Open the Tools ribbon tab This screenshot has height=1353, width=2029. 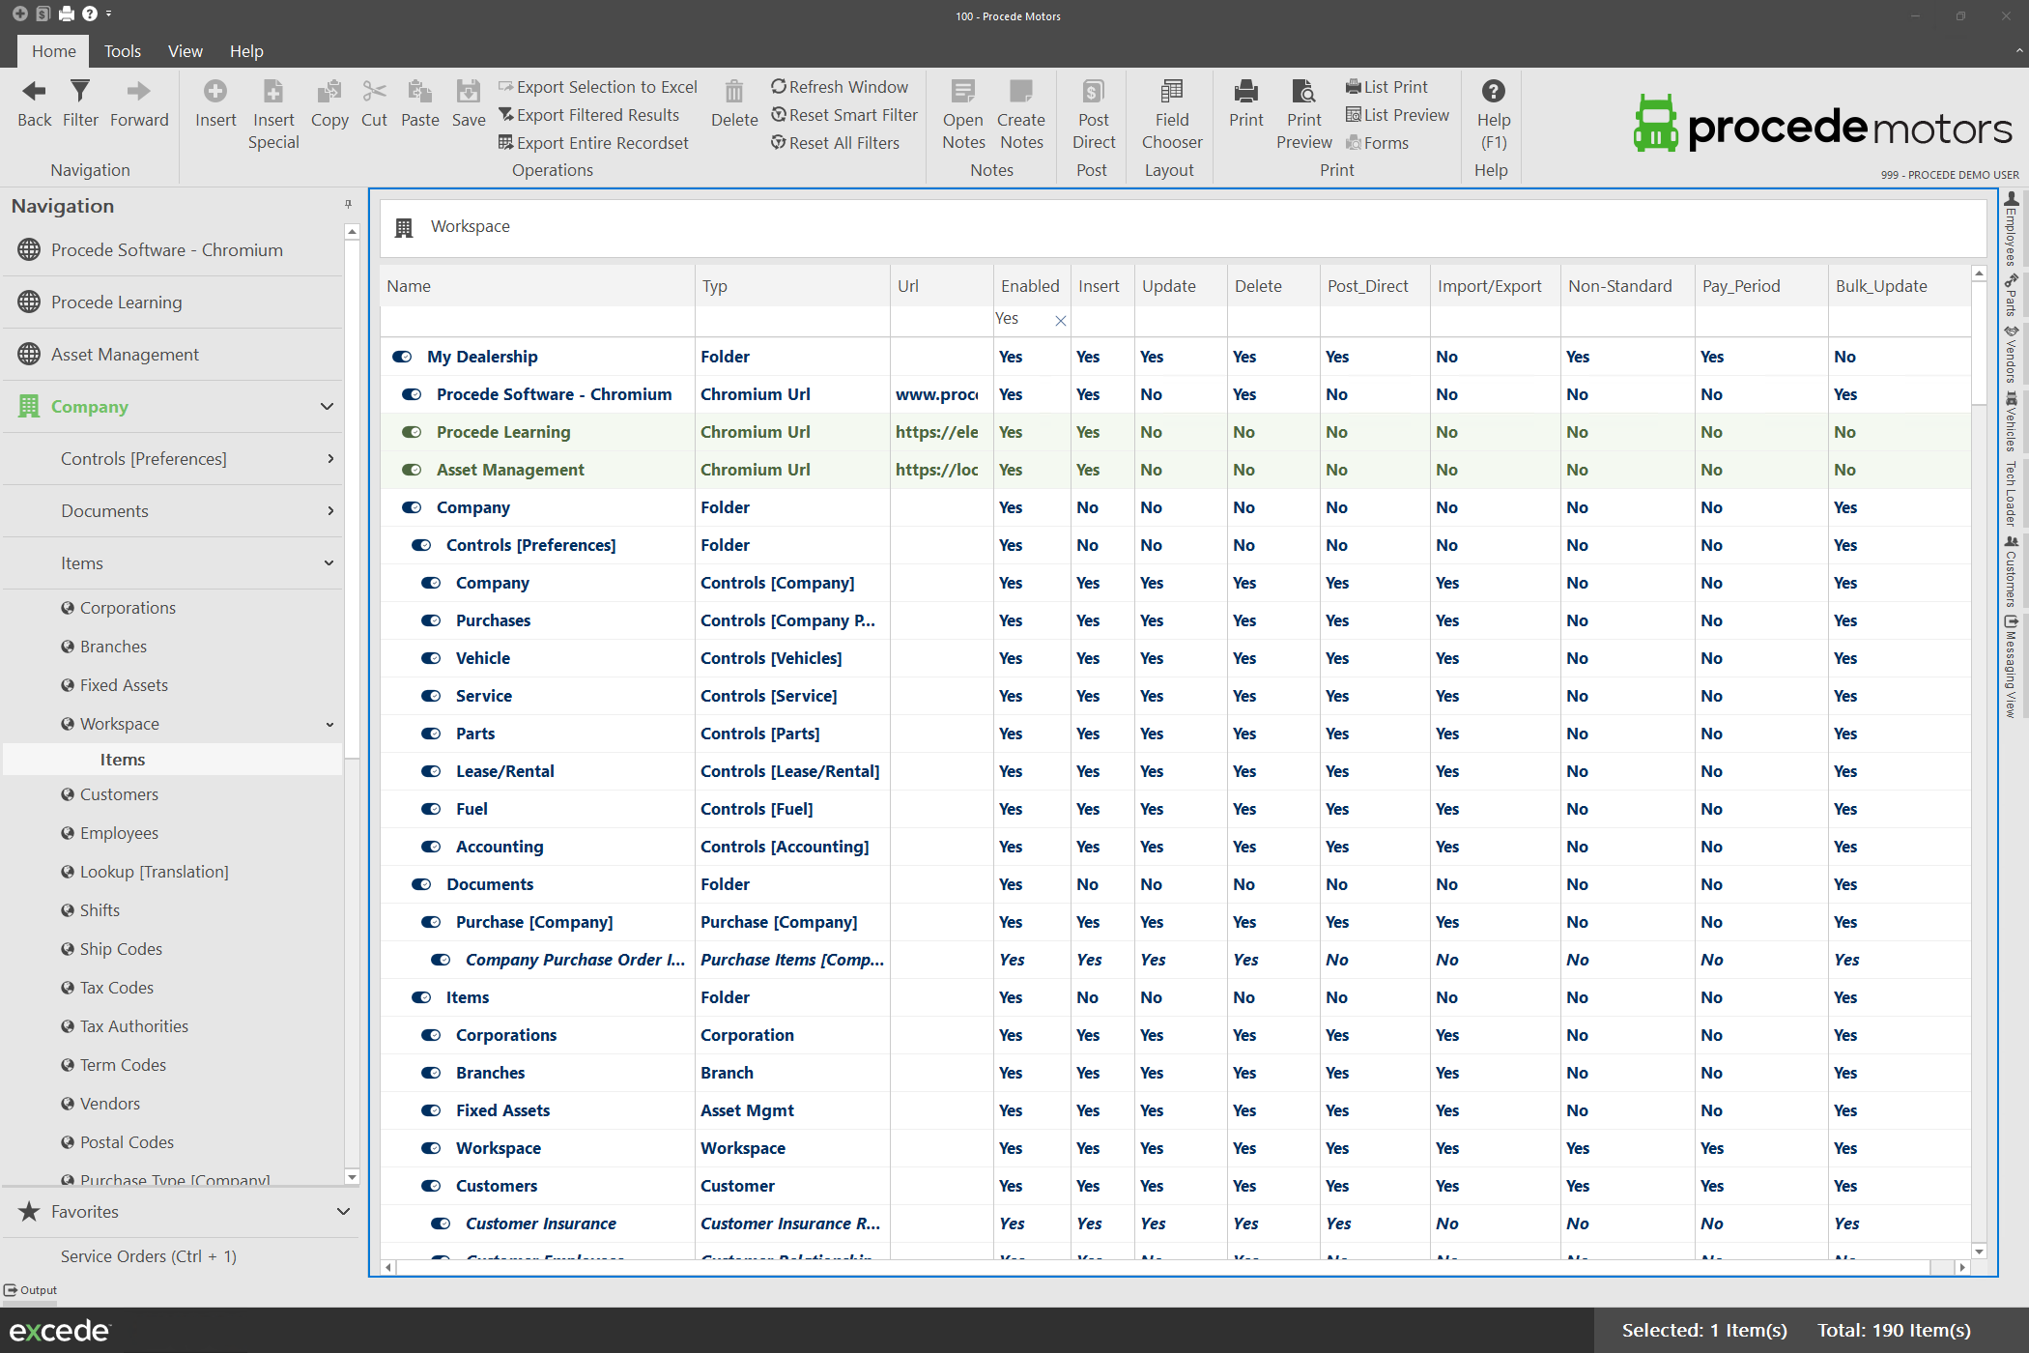point(122,51)
